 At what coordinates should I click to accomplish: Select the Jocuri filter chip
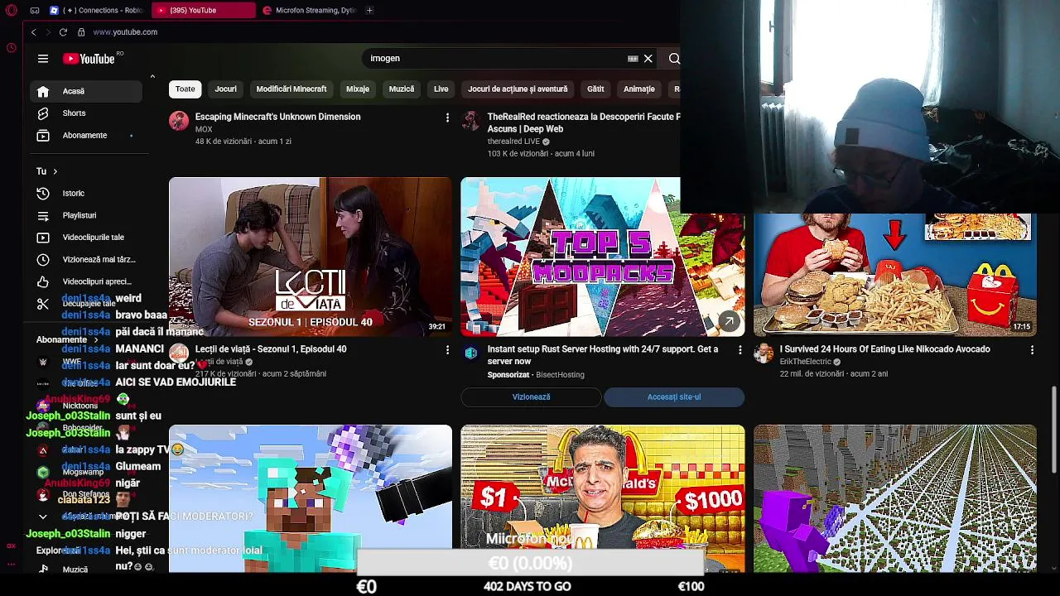225,89
